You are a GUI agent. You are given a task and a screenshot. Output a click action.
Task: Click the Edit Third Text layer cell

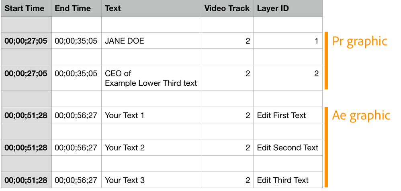click(x=283, y=180)
